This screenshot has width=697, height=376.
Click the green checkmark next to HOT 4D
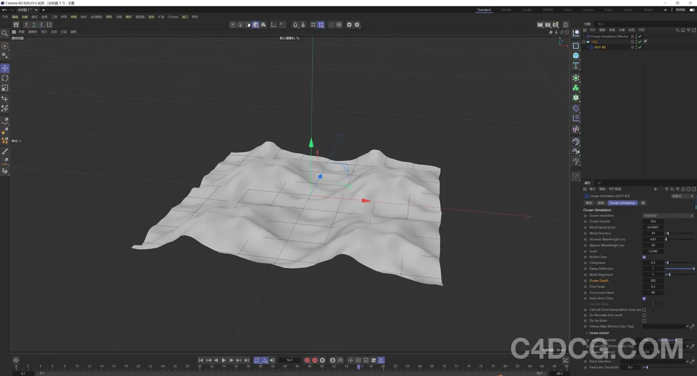[640, 47]
